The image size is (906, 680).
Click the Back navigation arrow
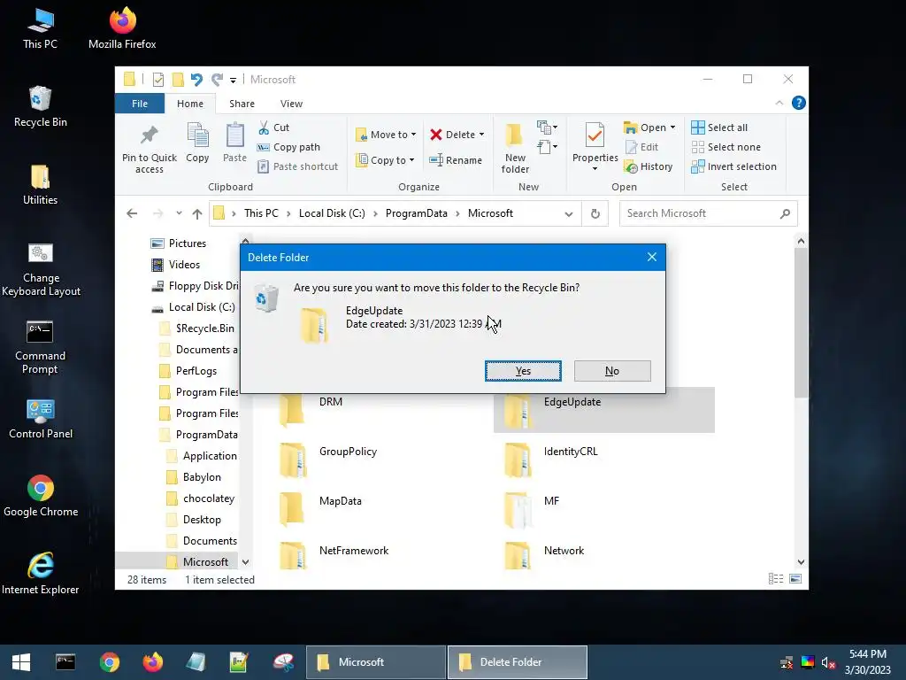click(x=132, y=213)
